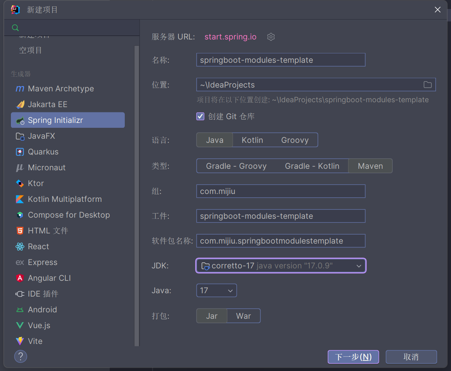This screenshot has height=371, width=451.
Task: Click IntelliJ IDEA logo in title bar
Action: click(15, 10)
